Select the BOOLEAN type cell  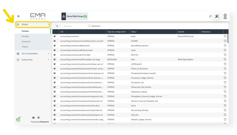point(112,59)
